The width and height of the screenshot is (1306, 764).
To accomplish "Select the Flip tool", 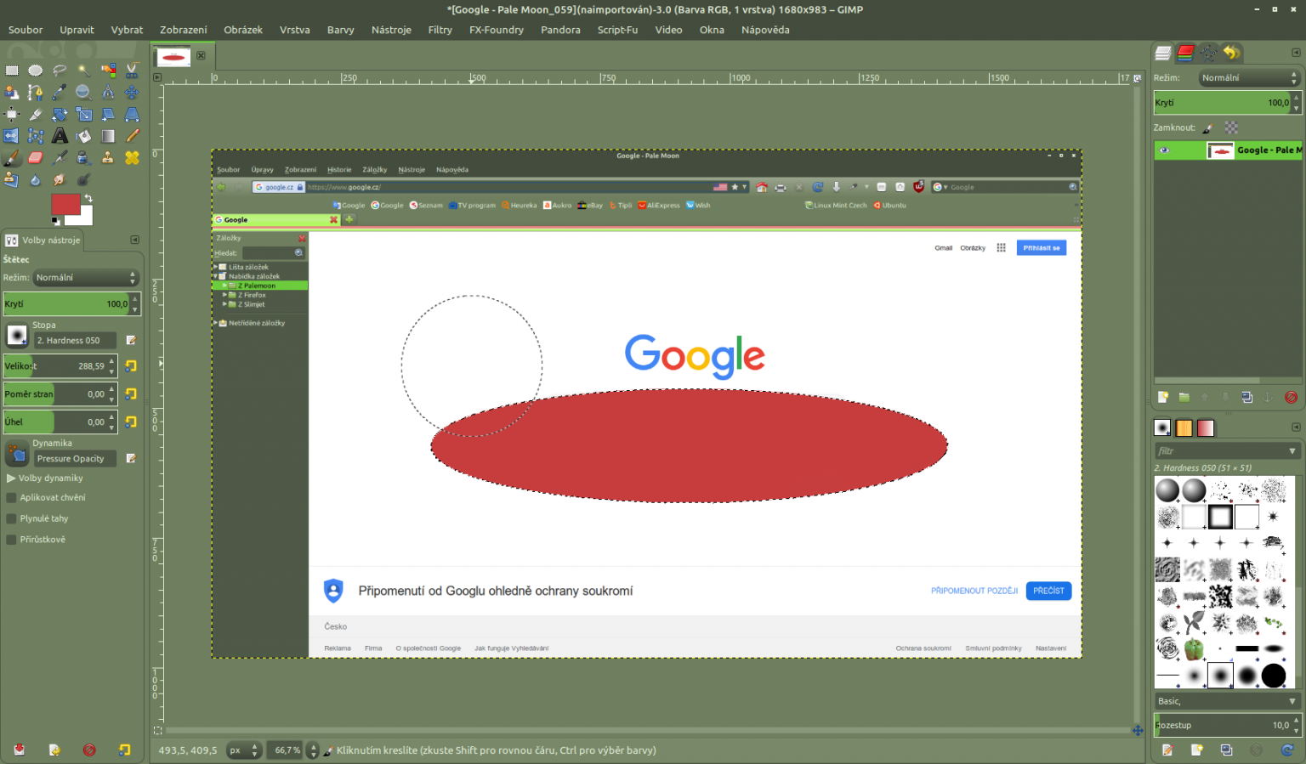I will [12, 136].
